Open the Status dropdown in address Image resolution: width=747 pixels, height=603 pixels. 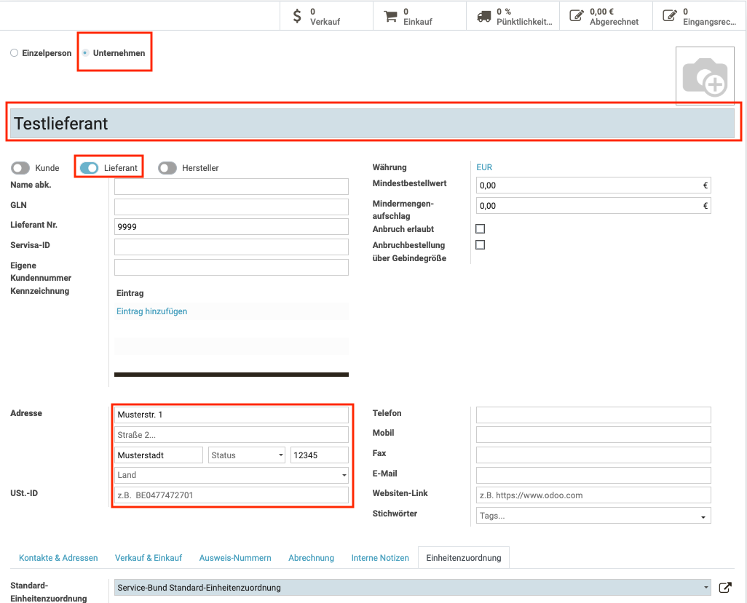(x=246, y=455)
